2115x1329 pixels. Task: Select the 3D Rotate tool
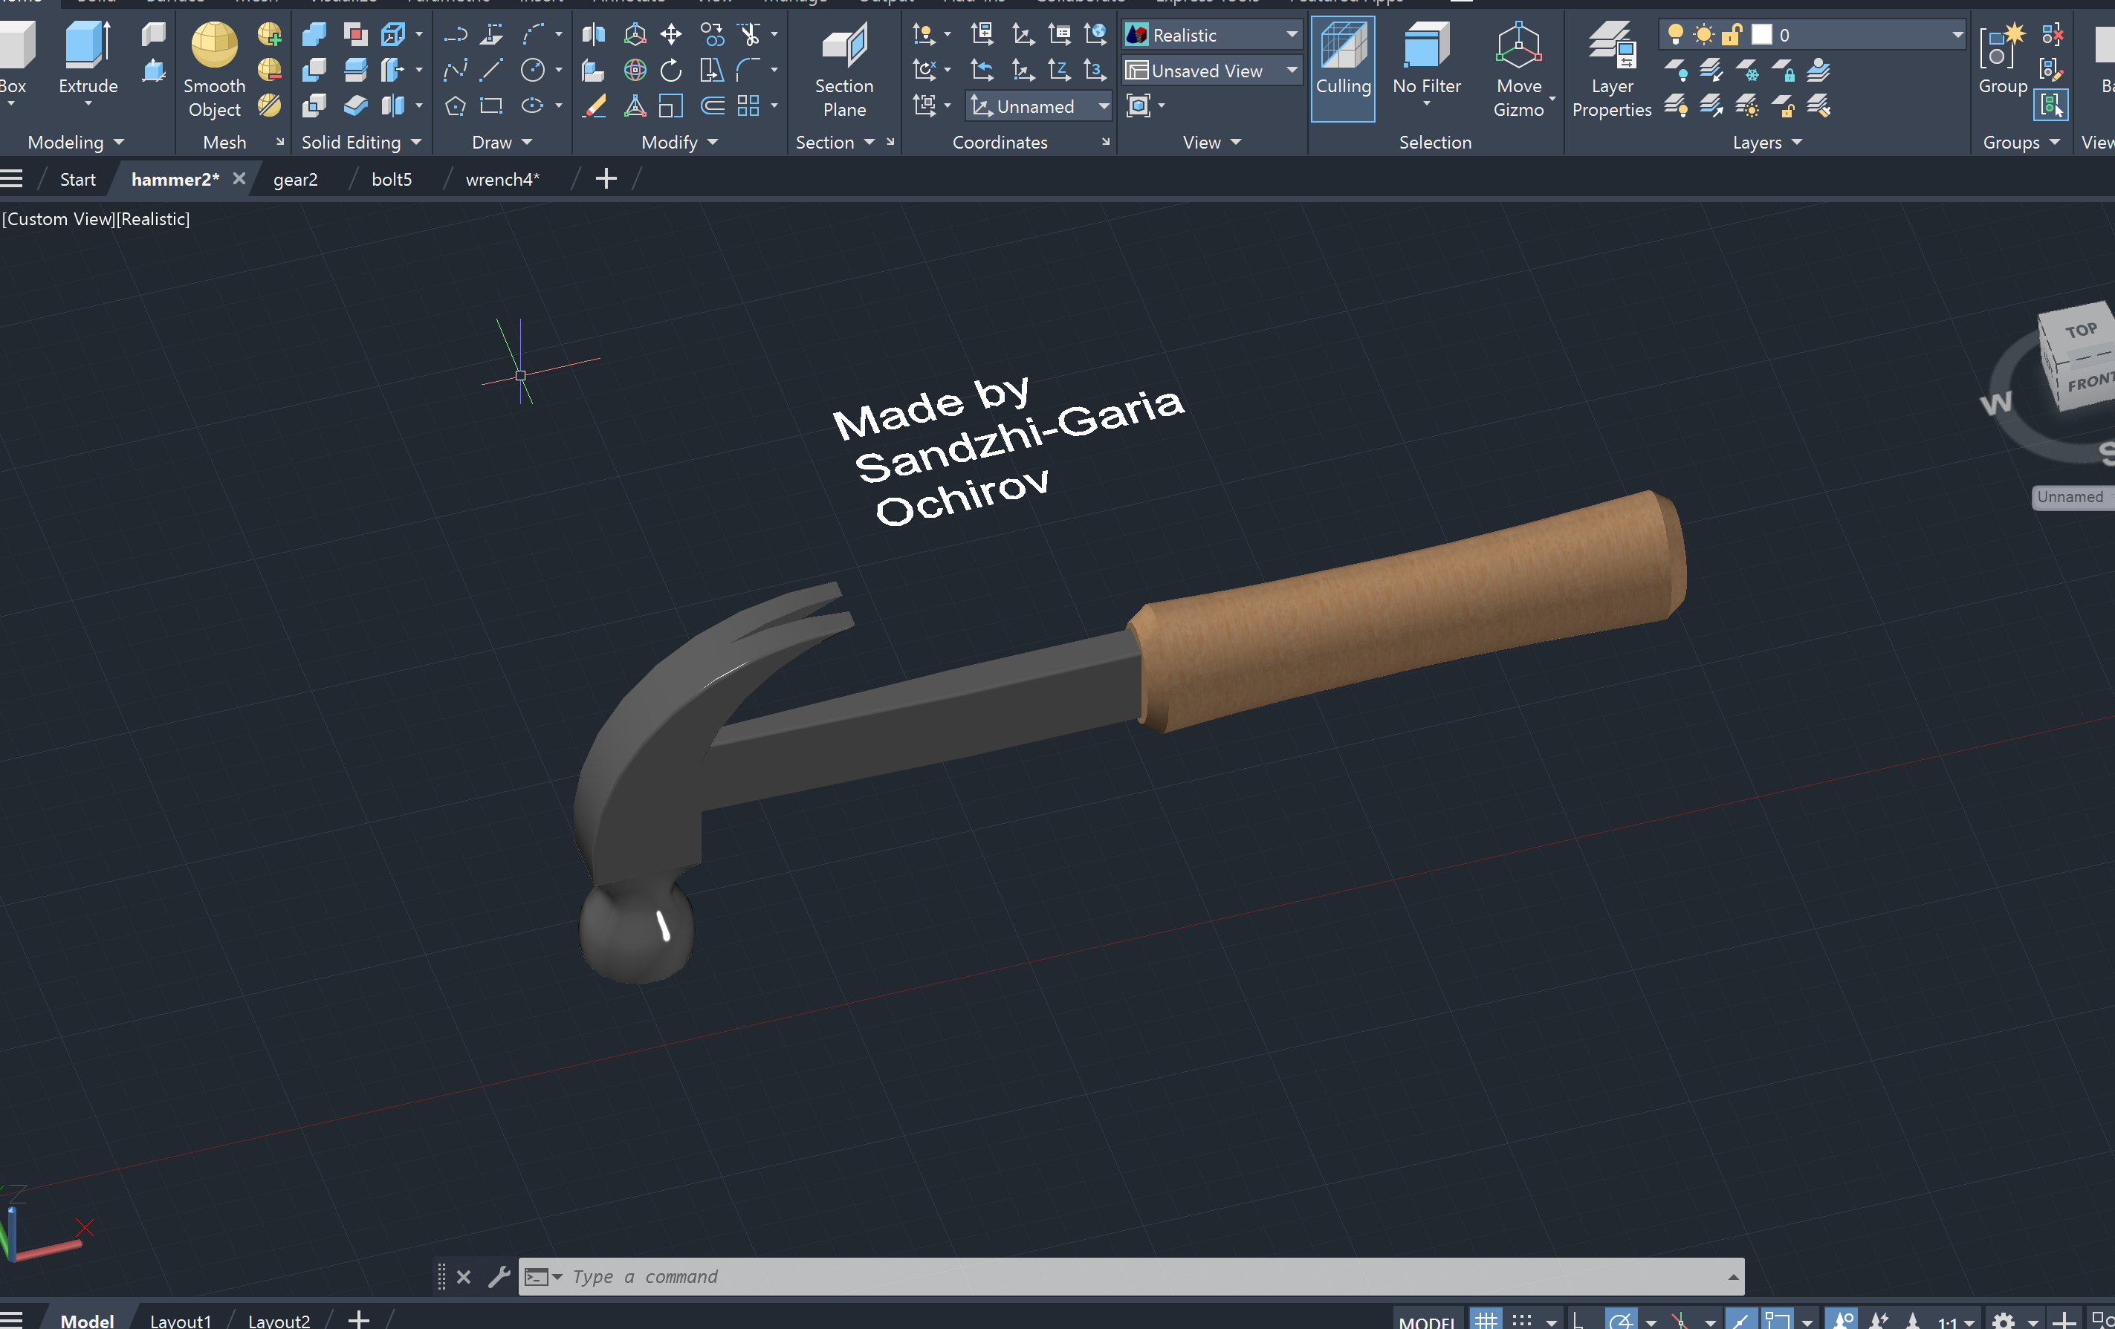(634, 71)
